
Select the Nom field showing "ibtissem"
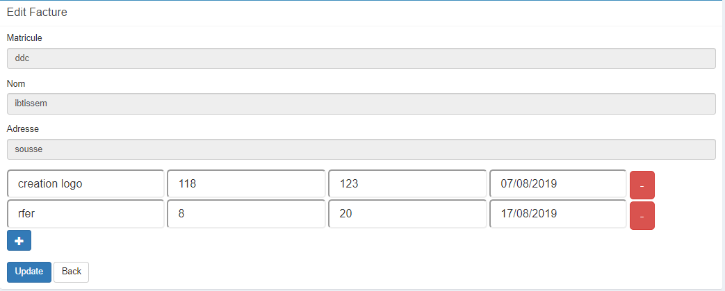pos(361,103)
